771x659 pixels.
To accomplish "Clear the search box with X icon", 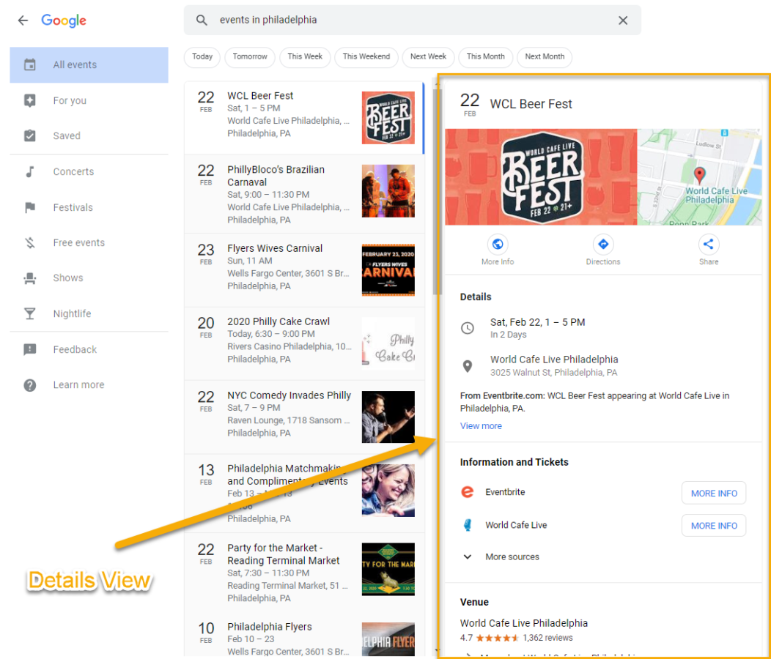I will pos(622,21).
